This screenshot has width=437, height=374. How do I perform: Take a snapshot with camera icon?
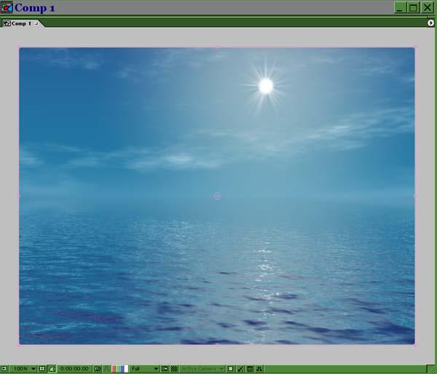tap(97, 369)
